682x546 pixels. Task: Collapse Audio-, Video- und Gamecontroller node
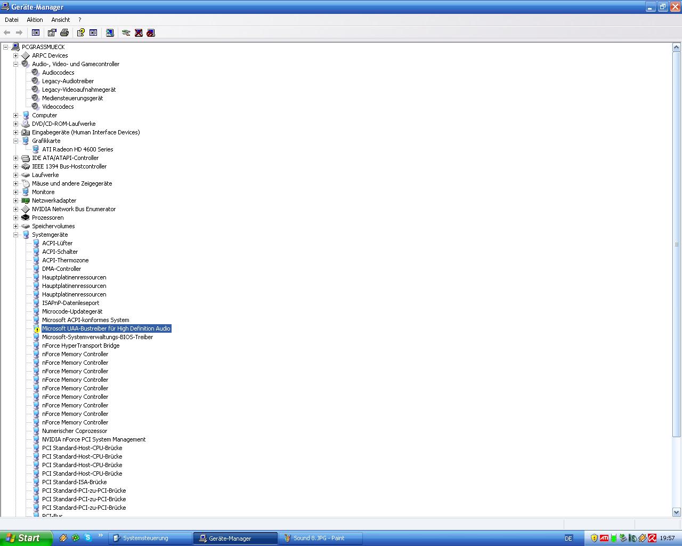point(15,64)
